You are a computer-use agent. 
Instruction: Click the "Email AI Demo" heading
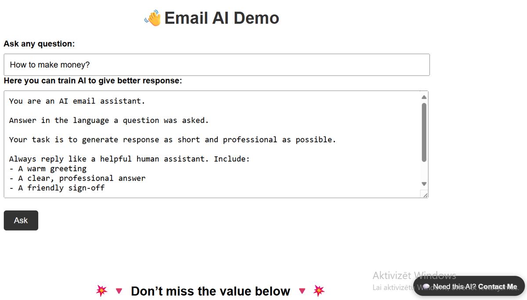pos(221,18)
